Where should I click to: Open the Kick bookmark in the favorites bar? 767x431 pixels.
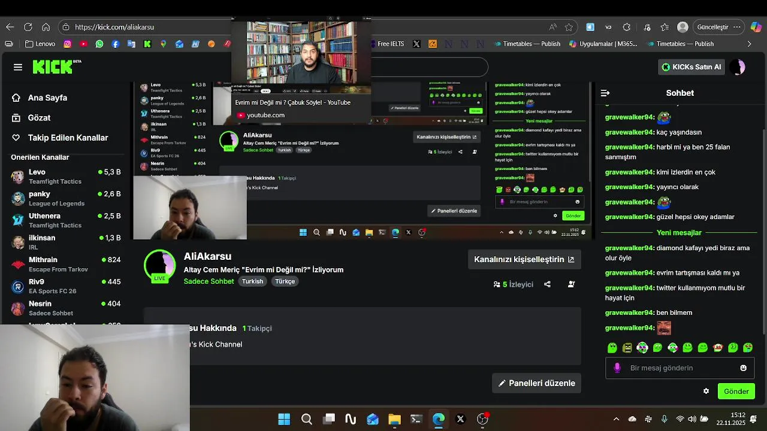tap(147, 44)
